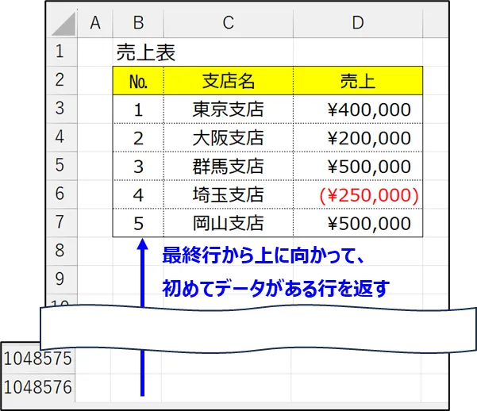Select column C header
Image resolution: width=477 pixels, height=411 pixels.
click(x=228, y=23)
